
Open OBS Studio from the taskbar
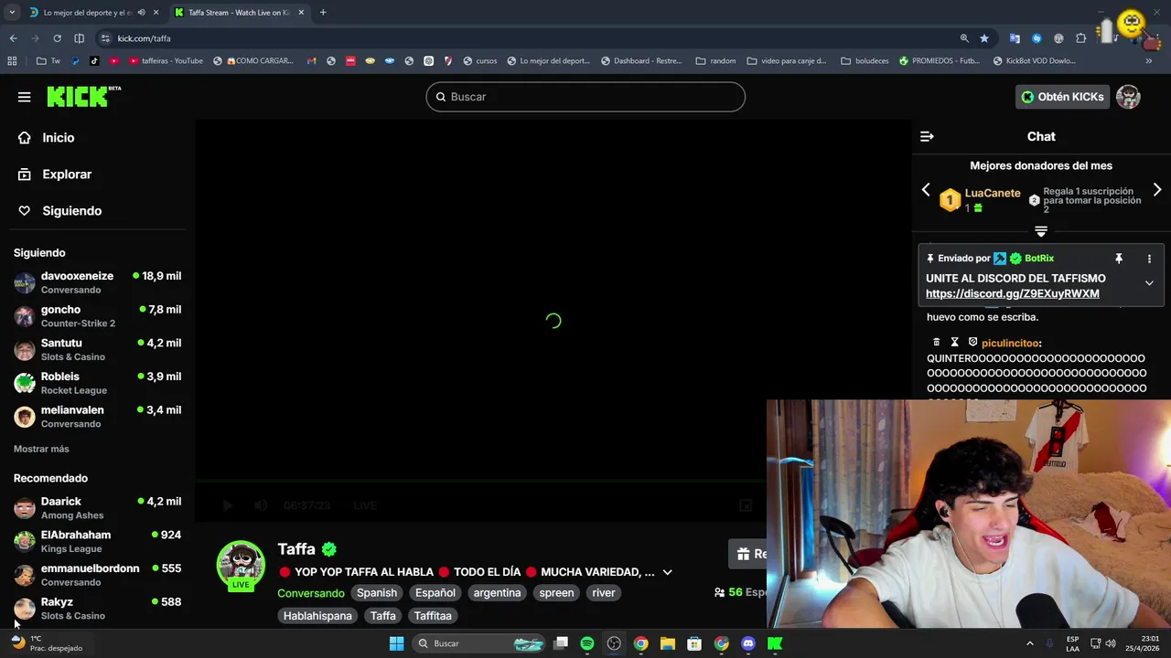[x=614, y=643]
